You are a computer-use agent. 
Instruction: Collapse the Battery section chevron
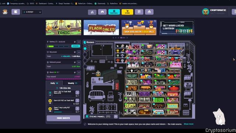pyautogui.click(x=79, y=42)
